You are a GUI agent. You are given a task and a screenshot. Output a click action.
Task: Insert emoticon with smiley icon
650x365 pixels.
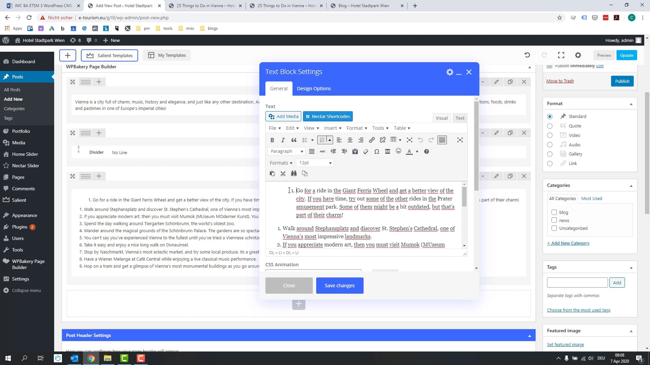click(398, 151)
